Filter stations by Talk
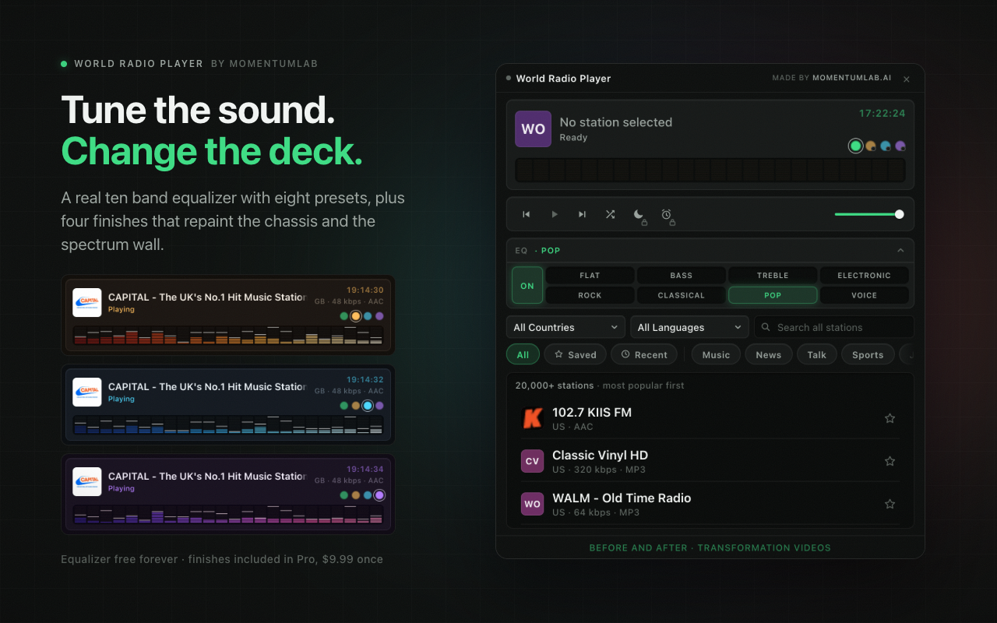The width and height of the screenshot is (997, 623). point(816,354)
